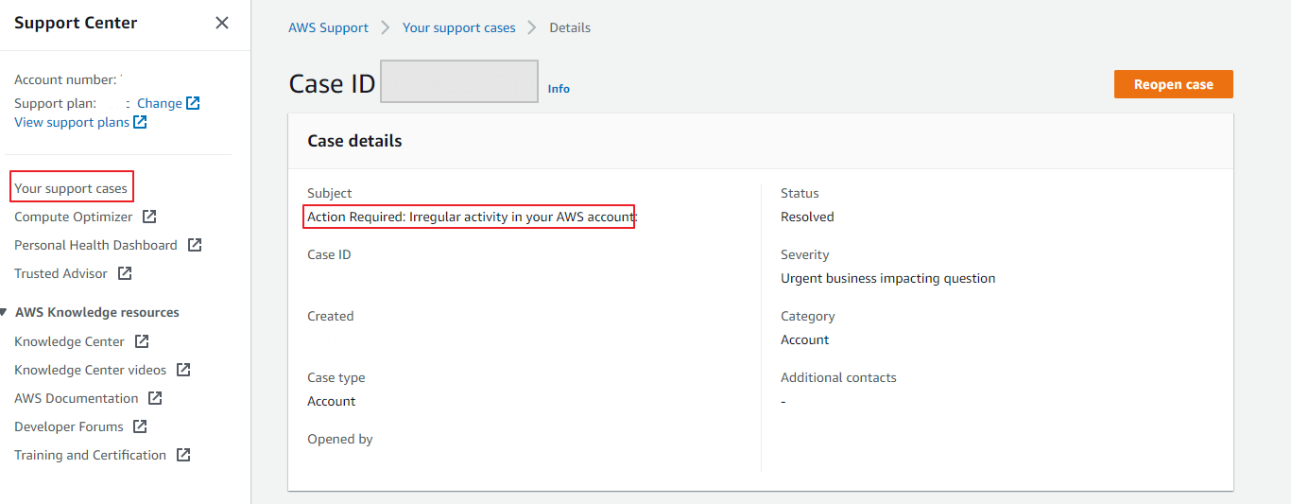Image resolution: width=1291 pixels, height=504 pixels.
Task: Select the subject text Action Required: Irregular activity
Action: (470, 217)
